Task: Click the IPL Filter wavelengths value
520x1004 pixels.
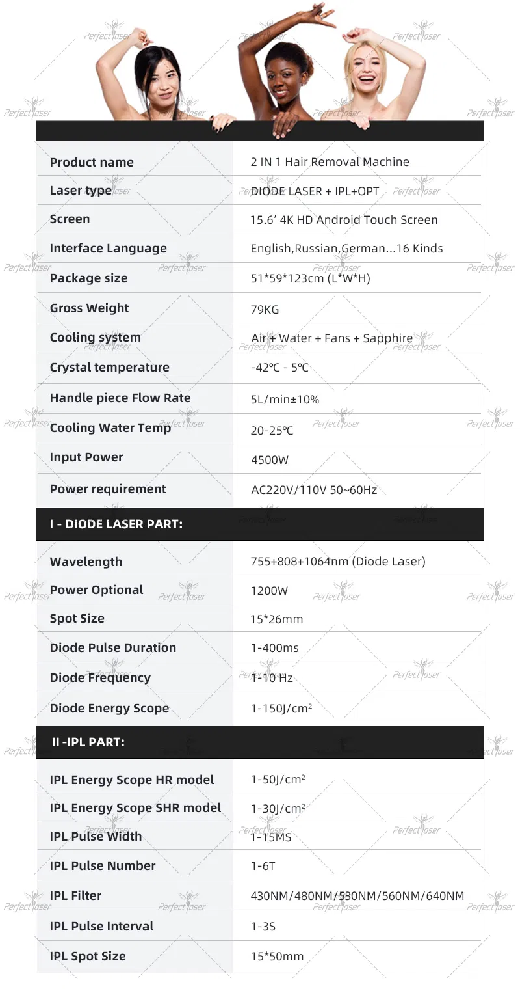Action: click(357, 896)
